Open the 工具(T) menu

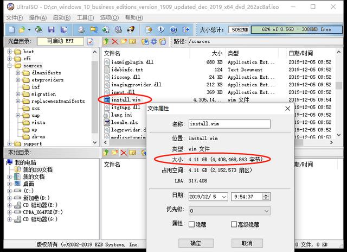tap(86, 17)
